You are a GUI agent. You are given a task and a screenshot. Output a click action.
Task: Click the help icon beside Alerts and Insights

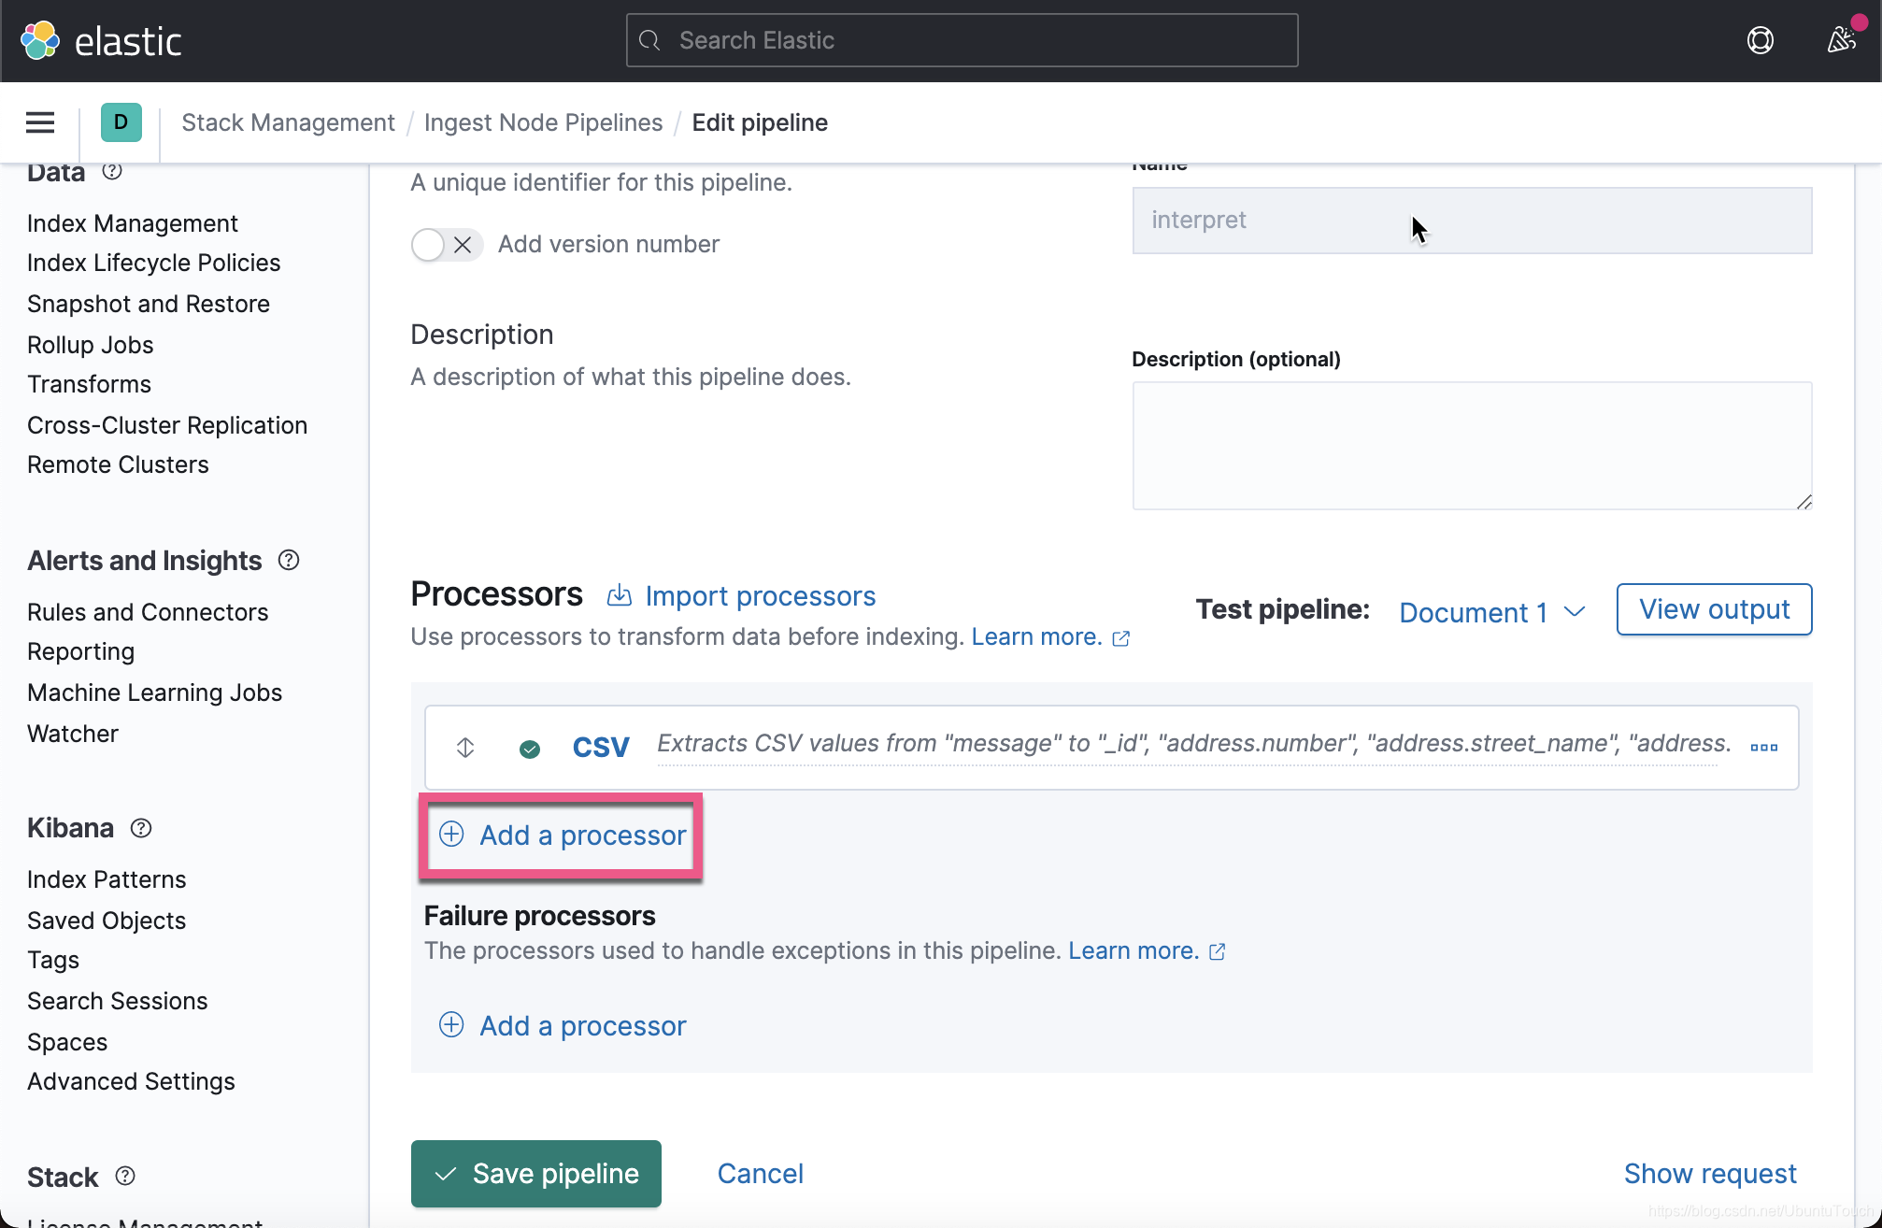coord(288,560)
